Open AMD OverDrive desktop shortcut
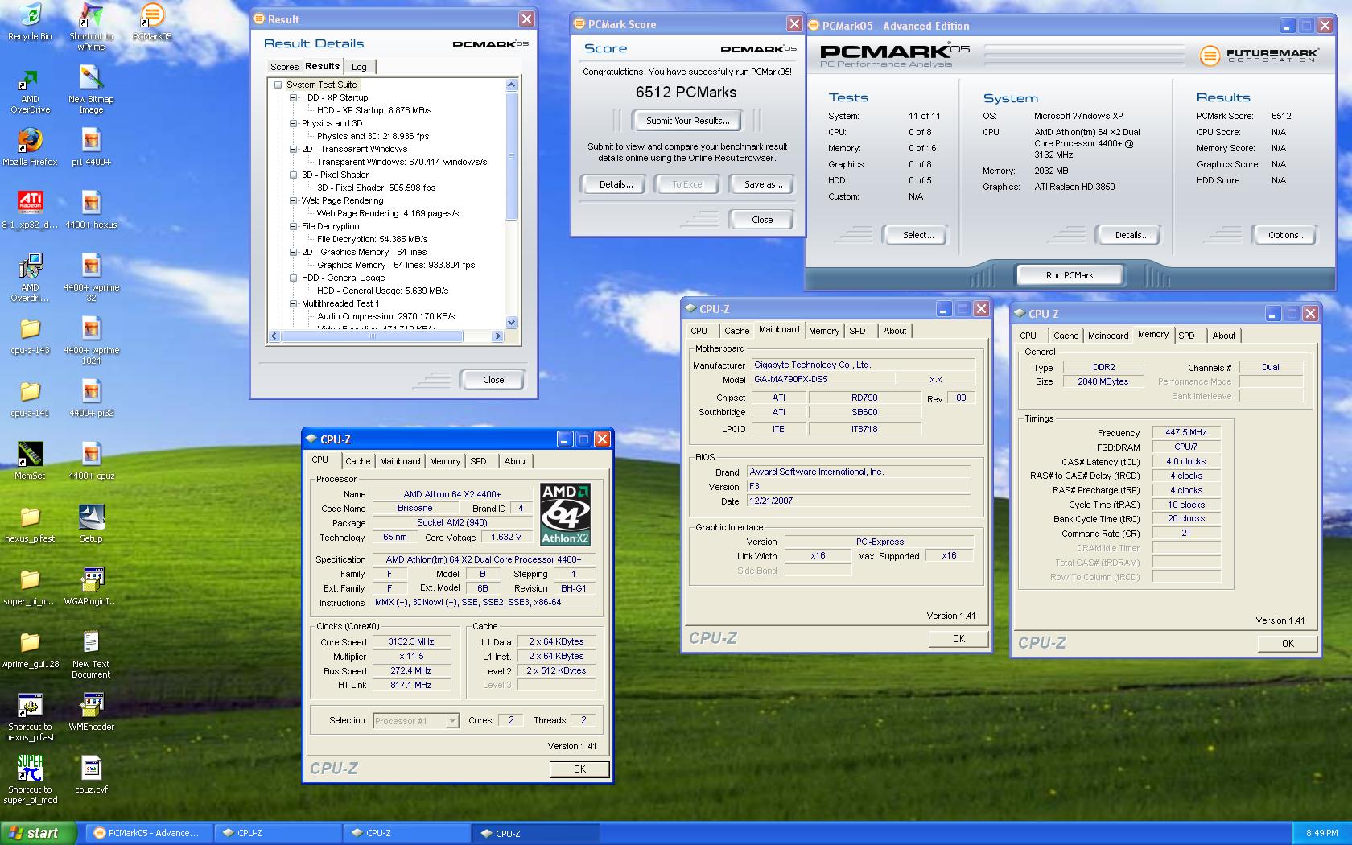1352x845 pixels. (x=30, y=91)
